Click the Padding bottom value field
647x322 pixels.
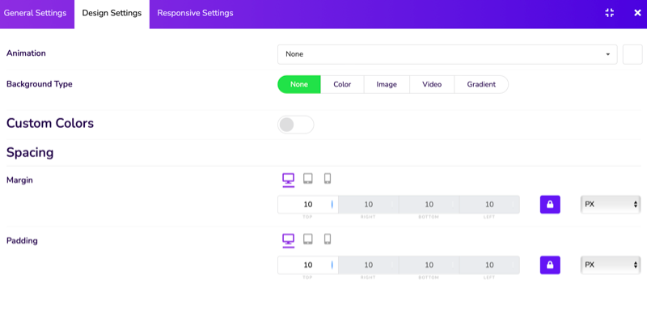[x=429, y=265]
